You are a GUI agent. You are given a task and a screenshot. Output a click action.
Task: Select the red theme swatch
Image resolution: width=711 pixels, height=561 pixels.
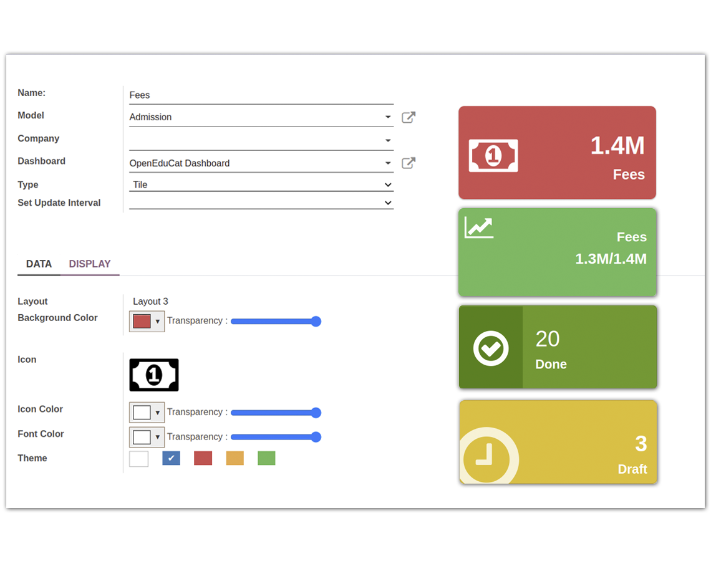coord(203,458)
